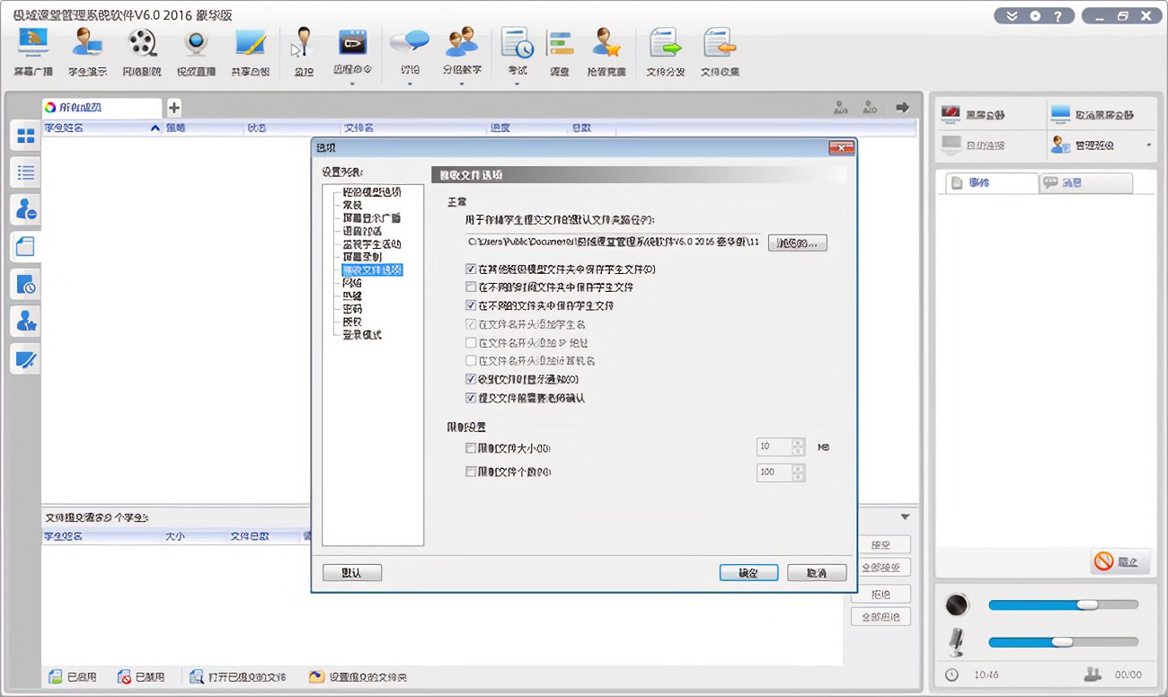Screen dimensions: 1168x697
Task: Click the default folder path field
Action: [614, 243]
